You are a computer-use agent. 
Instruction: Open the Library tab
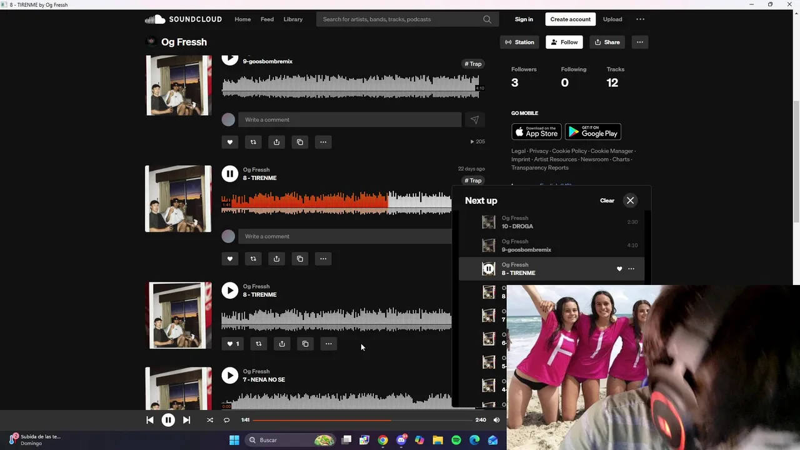(x=292, y=19)
